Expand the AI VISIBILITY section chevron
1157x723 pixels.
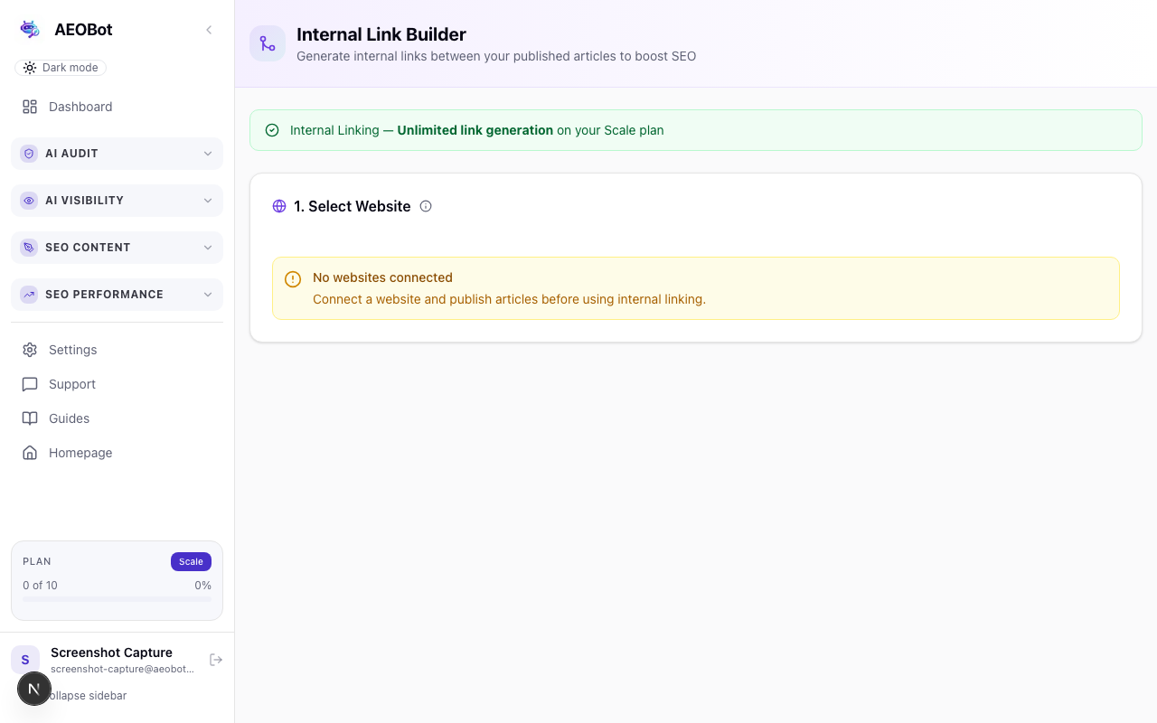(208, 201)
